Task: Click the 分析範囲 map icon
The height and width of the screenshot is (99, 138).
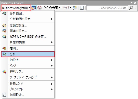Action: point(4,13)
